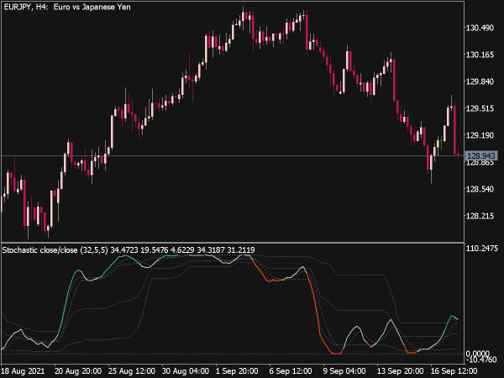Screen dimensions: 504x378
Task: Click price scale value 128.540
Action: (480, 189)
